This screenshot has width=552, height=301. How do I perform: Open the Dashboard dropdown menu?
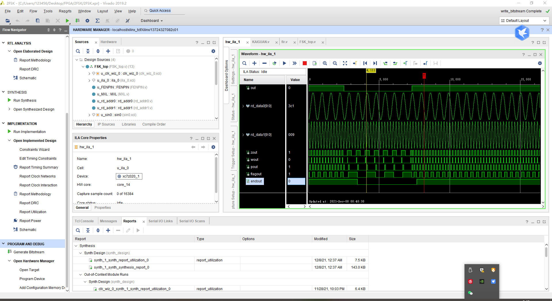152,21
